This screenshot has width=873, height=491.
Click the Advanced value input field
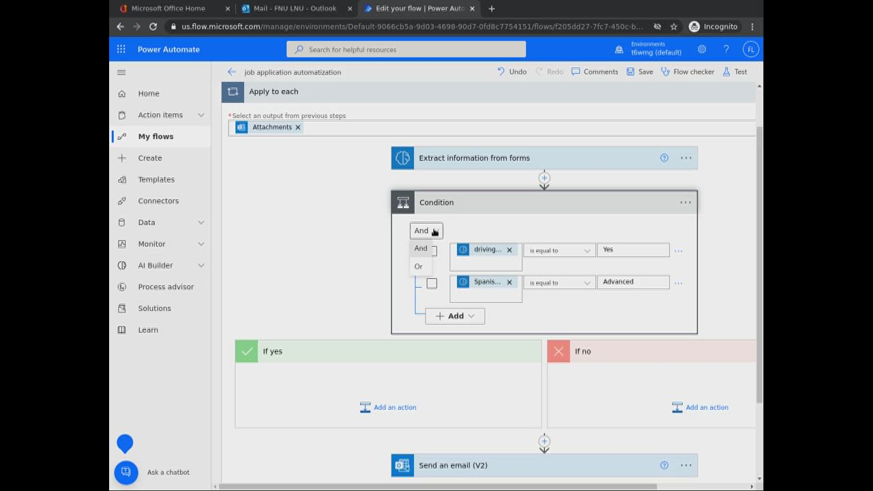click(632, 282)
